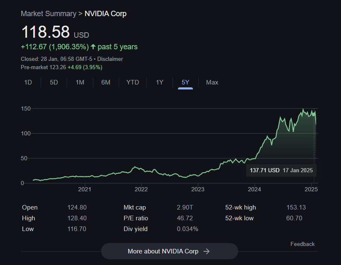Click the Mkt cap label

[x=135, y=207]
